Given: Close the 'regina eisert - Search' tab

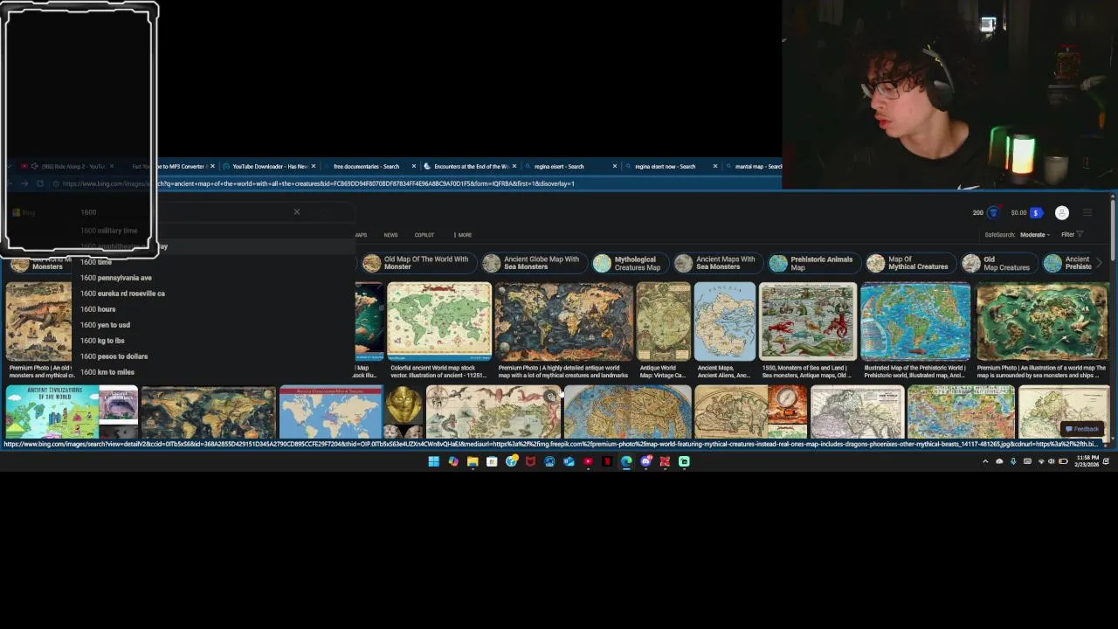Looking at the screenshot, I should coord(615,166).
